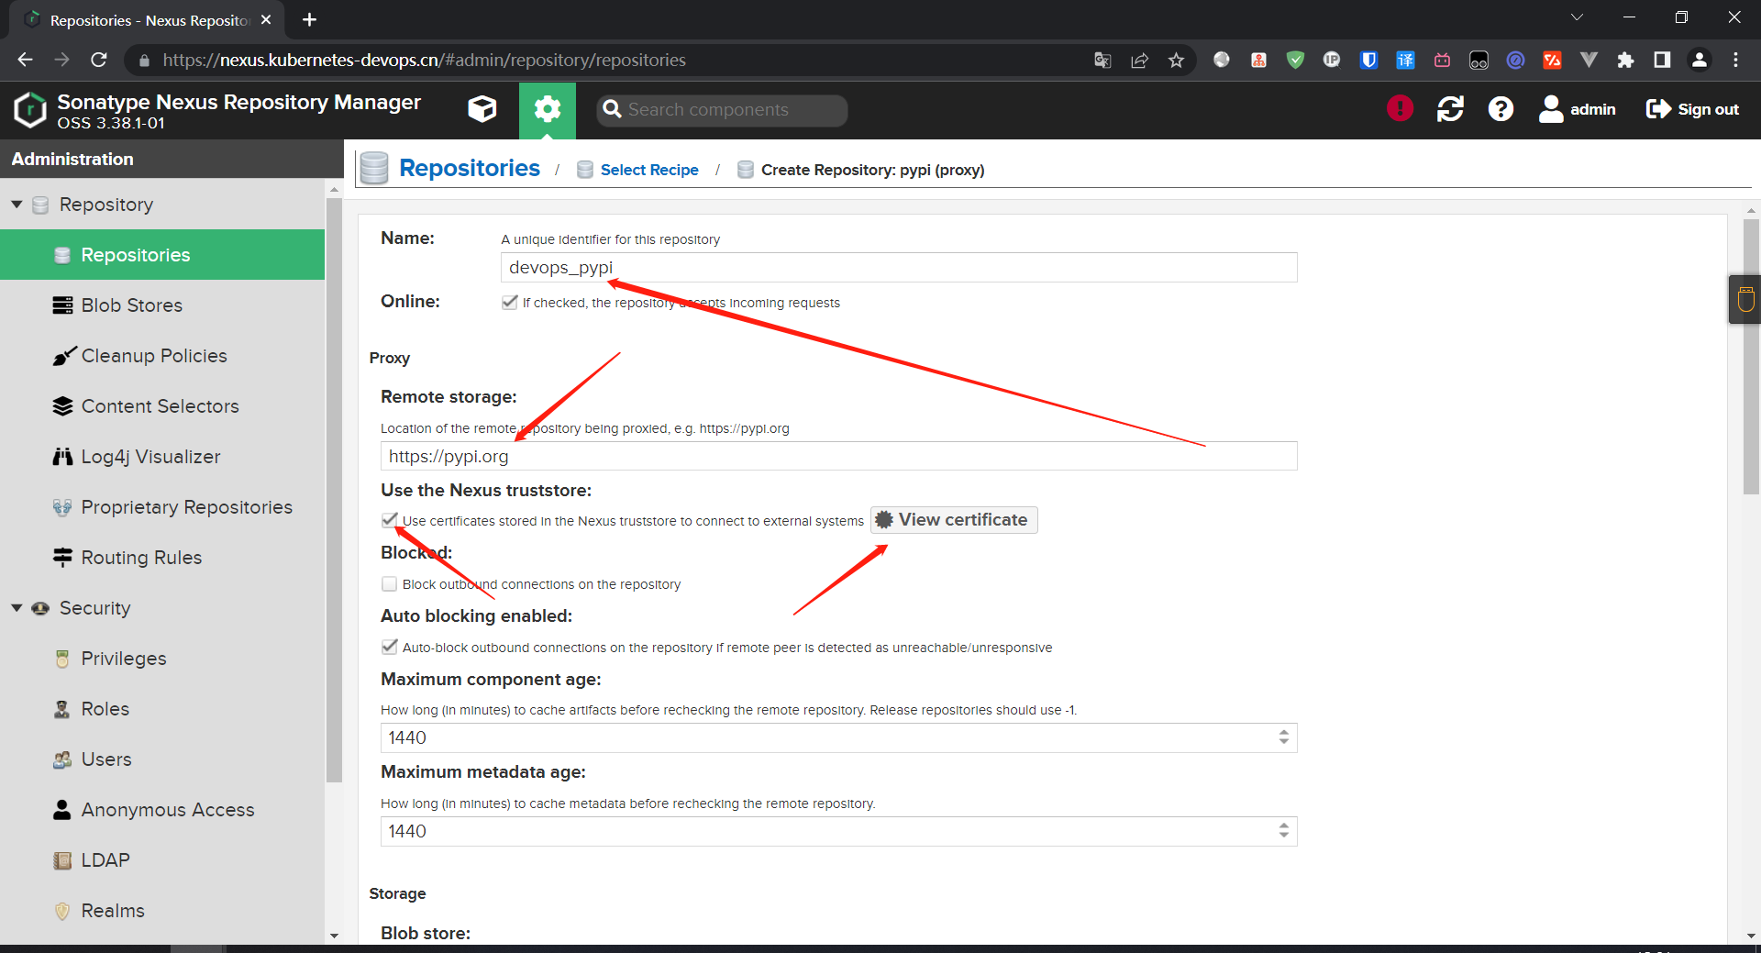Decrease Maximum metadata age value
Image resolution: width=1761 pixels, height=953 pixels.
(x=1284, y=837)
